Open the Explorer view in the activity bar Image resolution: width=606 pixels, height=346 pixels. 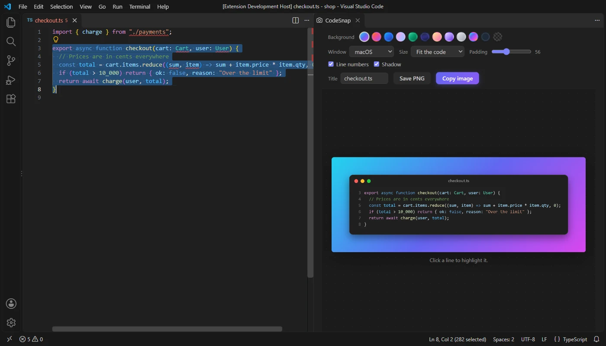coord(11,22)
